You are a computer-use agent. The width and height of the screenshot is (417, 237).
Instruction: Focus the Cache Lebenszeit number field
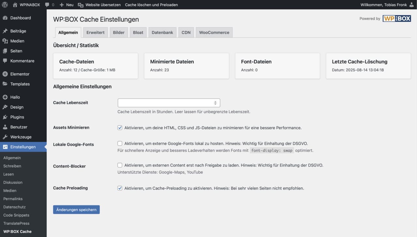pos(169,103)
